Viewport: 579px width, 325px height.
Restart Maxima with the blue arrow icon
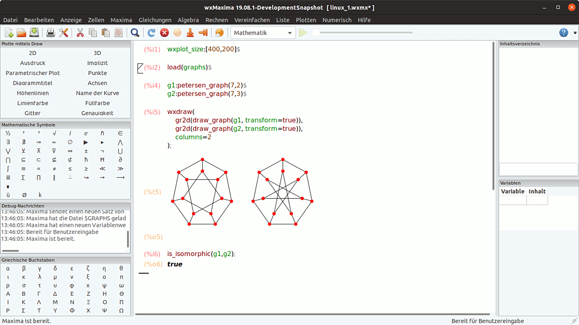point(151,33)
